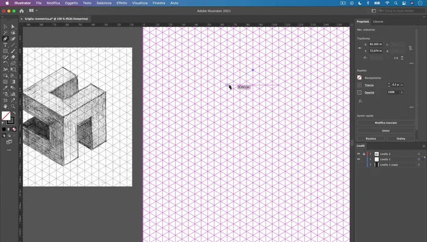Screen dimensions: 427x242
Task: Open the Effetto menu
Action: point(122,3)
